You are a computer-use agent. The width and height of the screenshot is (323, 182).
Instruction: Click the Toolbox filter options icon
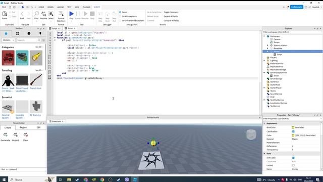pos(43,40)
